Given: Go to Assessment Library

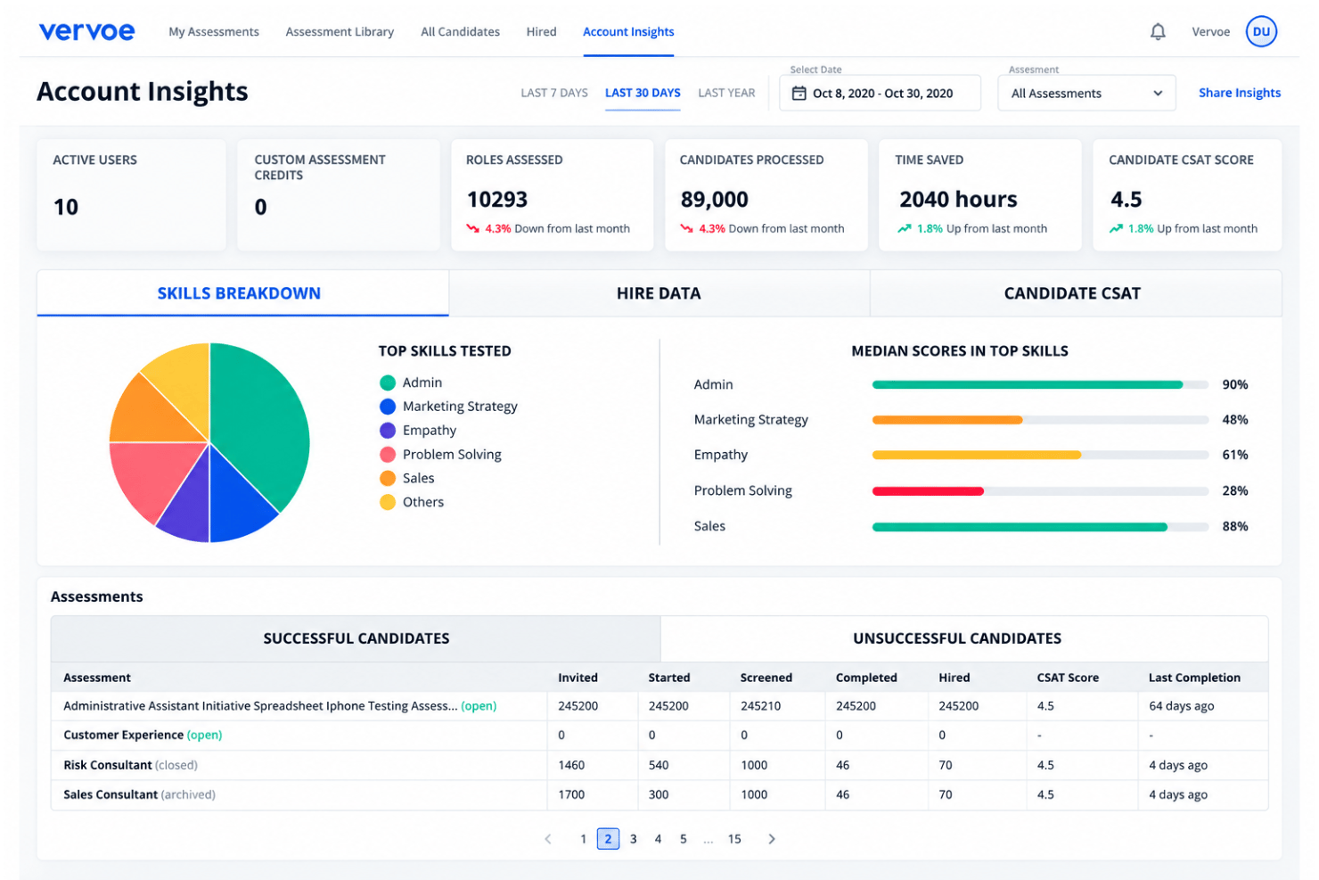Looking at the screenshot, I should (340, 32).
